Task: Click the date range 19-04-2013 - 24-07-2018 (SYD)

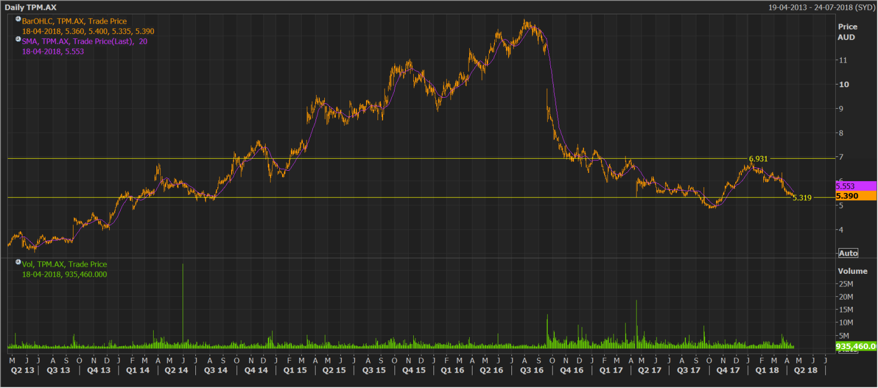Action: (821, 7)
